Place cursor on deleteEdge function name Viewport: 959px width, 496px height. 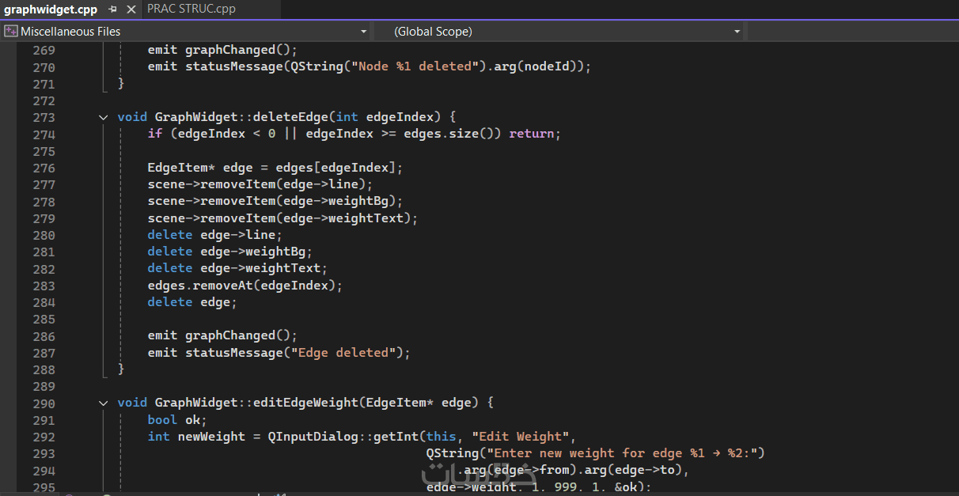(x=290, y=117)
